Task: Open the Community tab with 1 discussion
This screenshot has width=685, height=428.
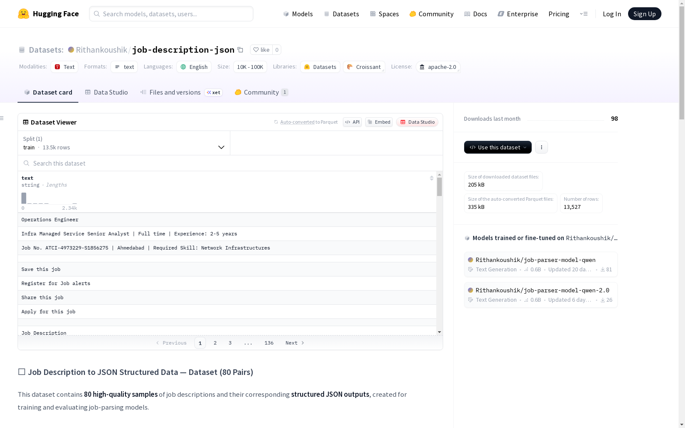Action: click(262, 92)
